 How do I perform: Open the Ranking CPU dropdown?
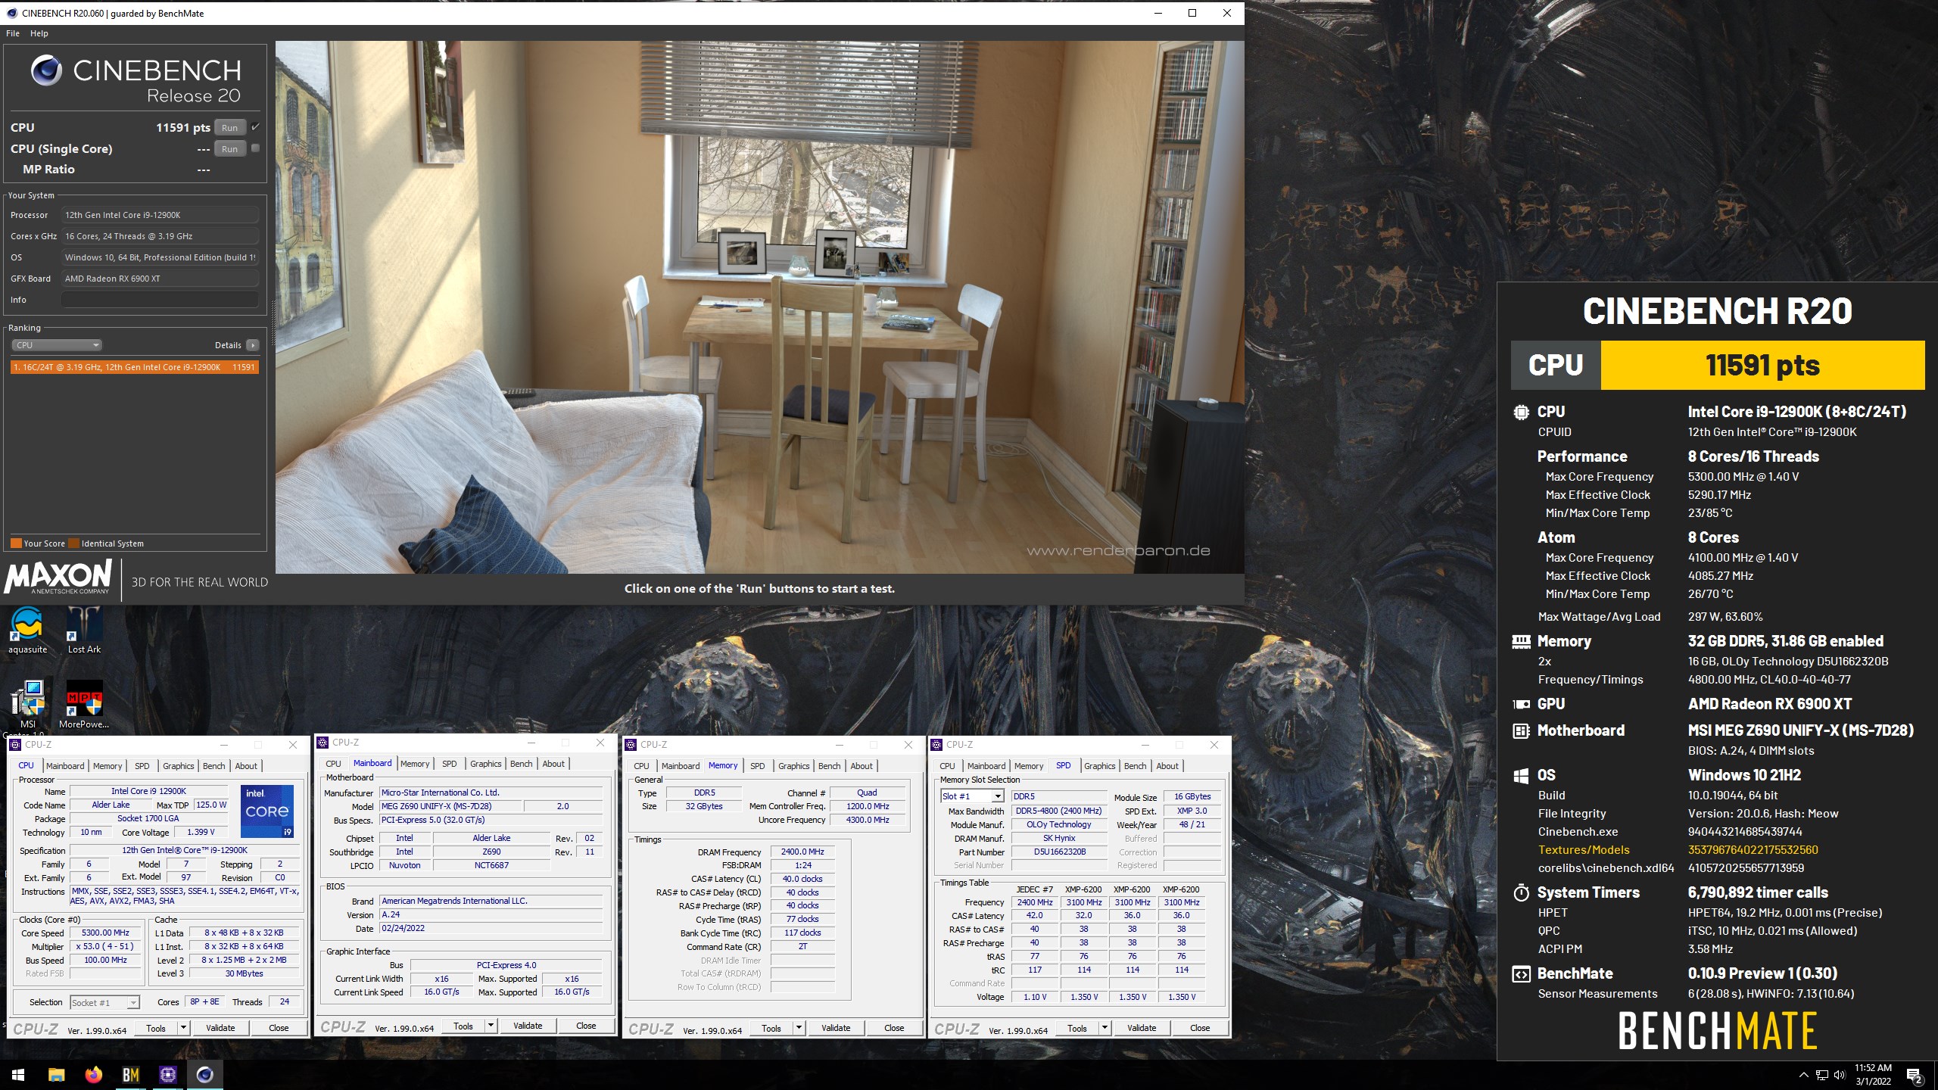point(57,345)
